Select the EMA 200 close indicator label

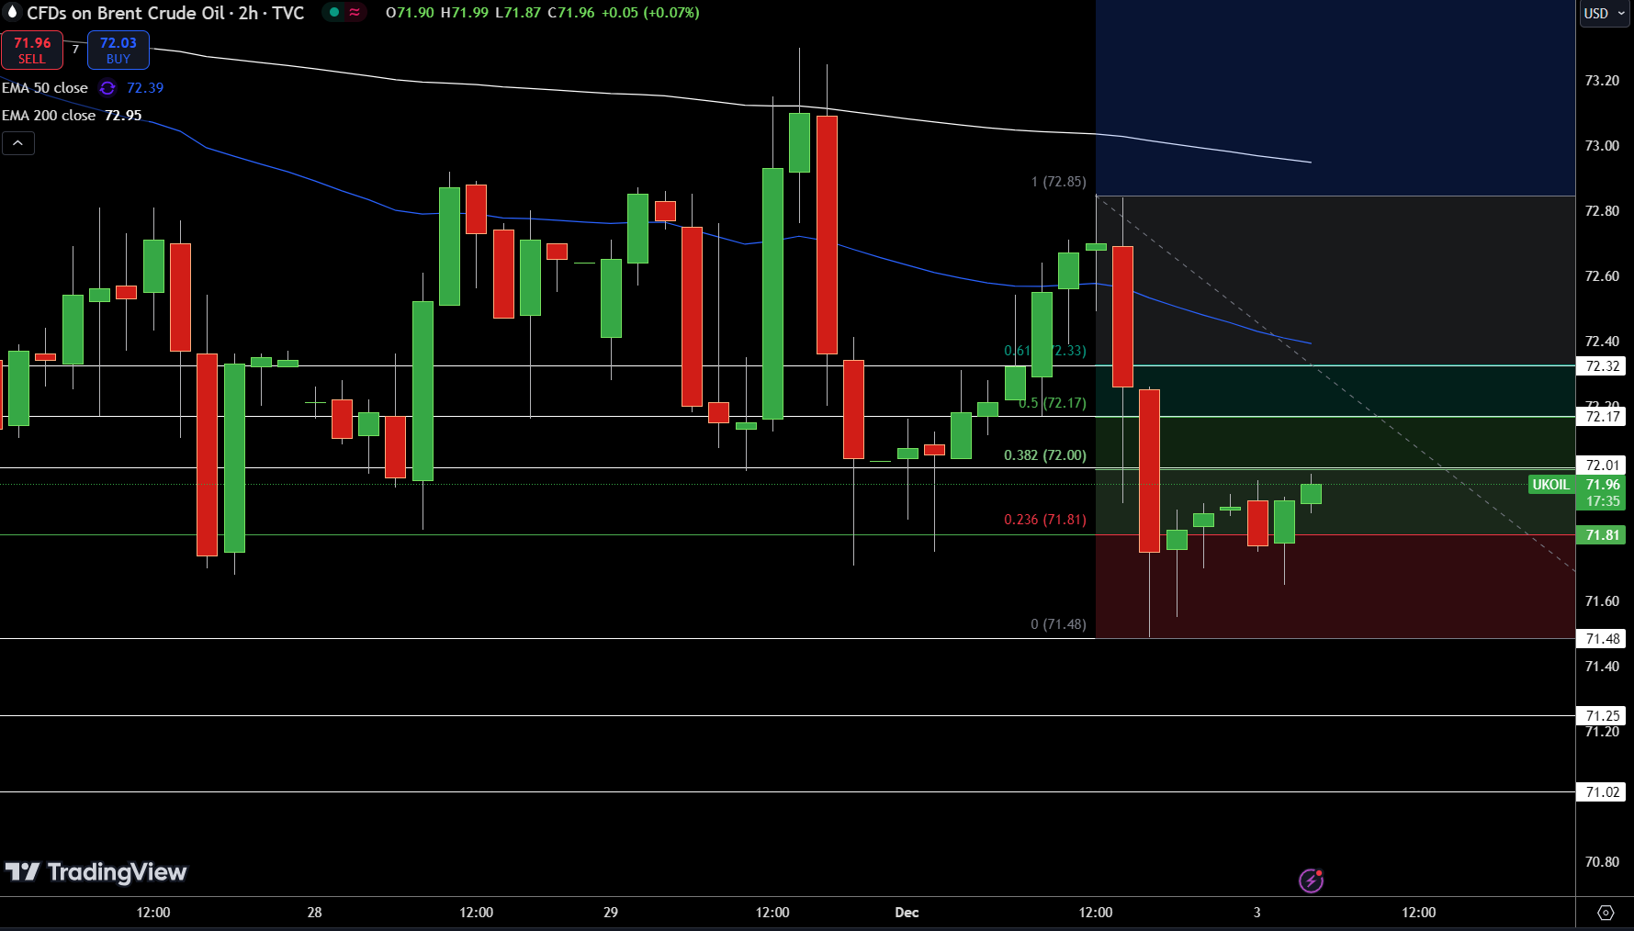49,116
